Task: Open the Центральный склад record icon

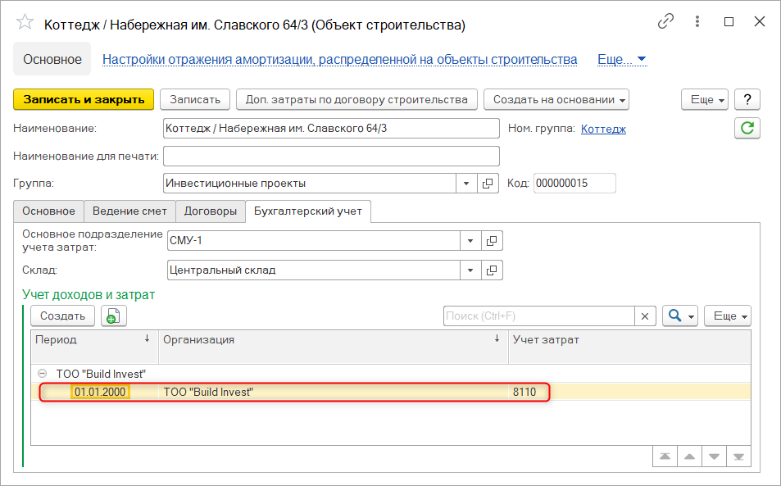Action: (x=492, y=270)
